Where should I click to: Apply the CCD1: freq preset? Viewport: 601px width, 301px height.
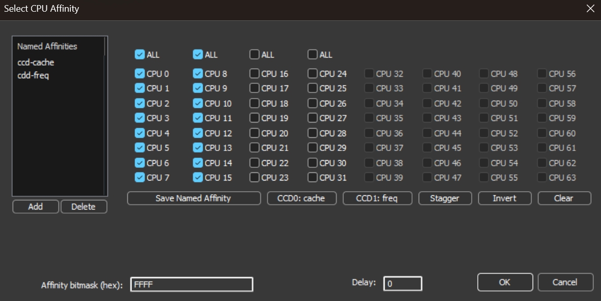(377, 198)
